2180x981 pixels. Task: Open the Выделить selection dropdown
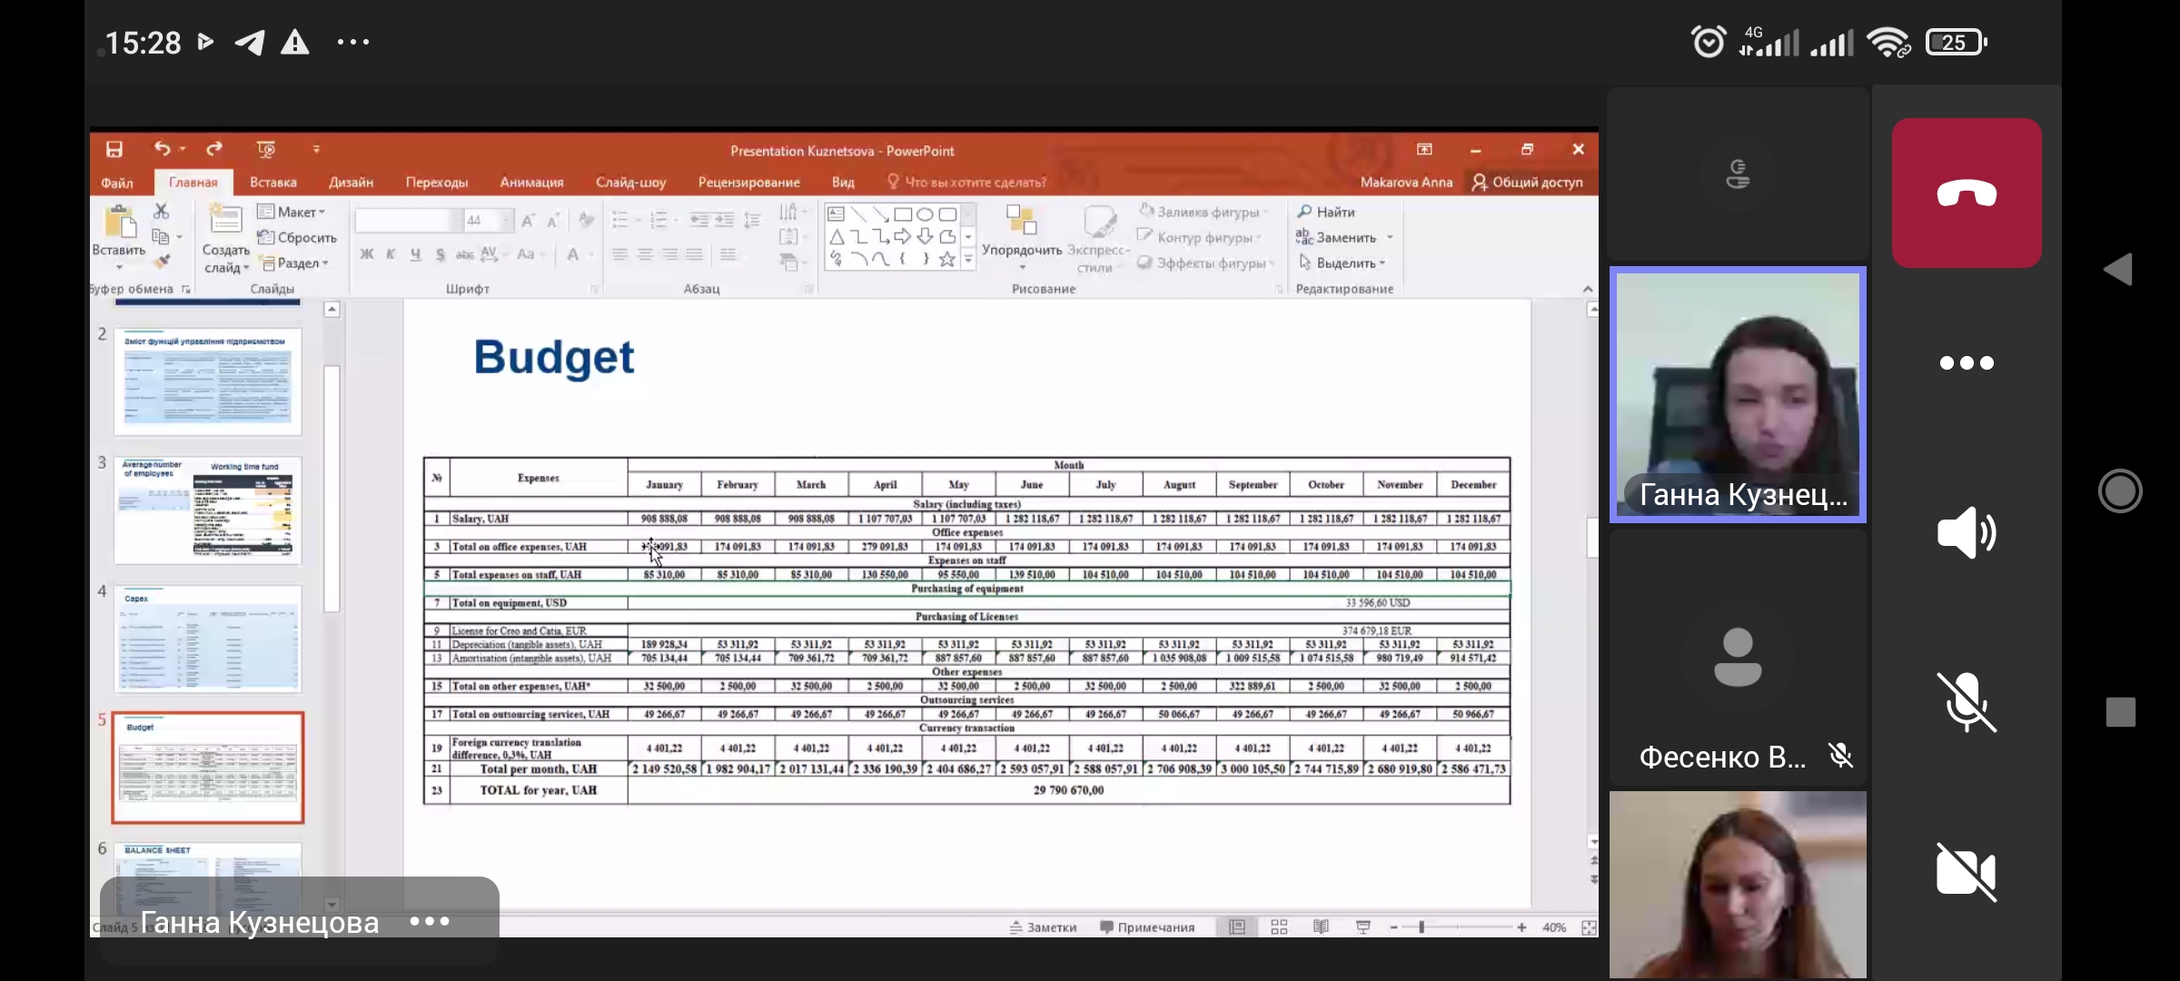1343,263
